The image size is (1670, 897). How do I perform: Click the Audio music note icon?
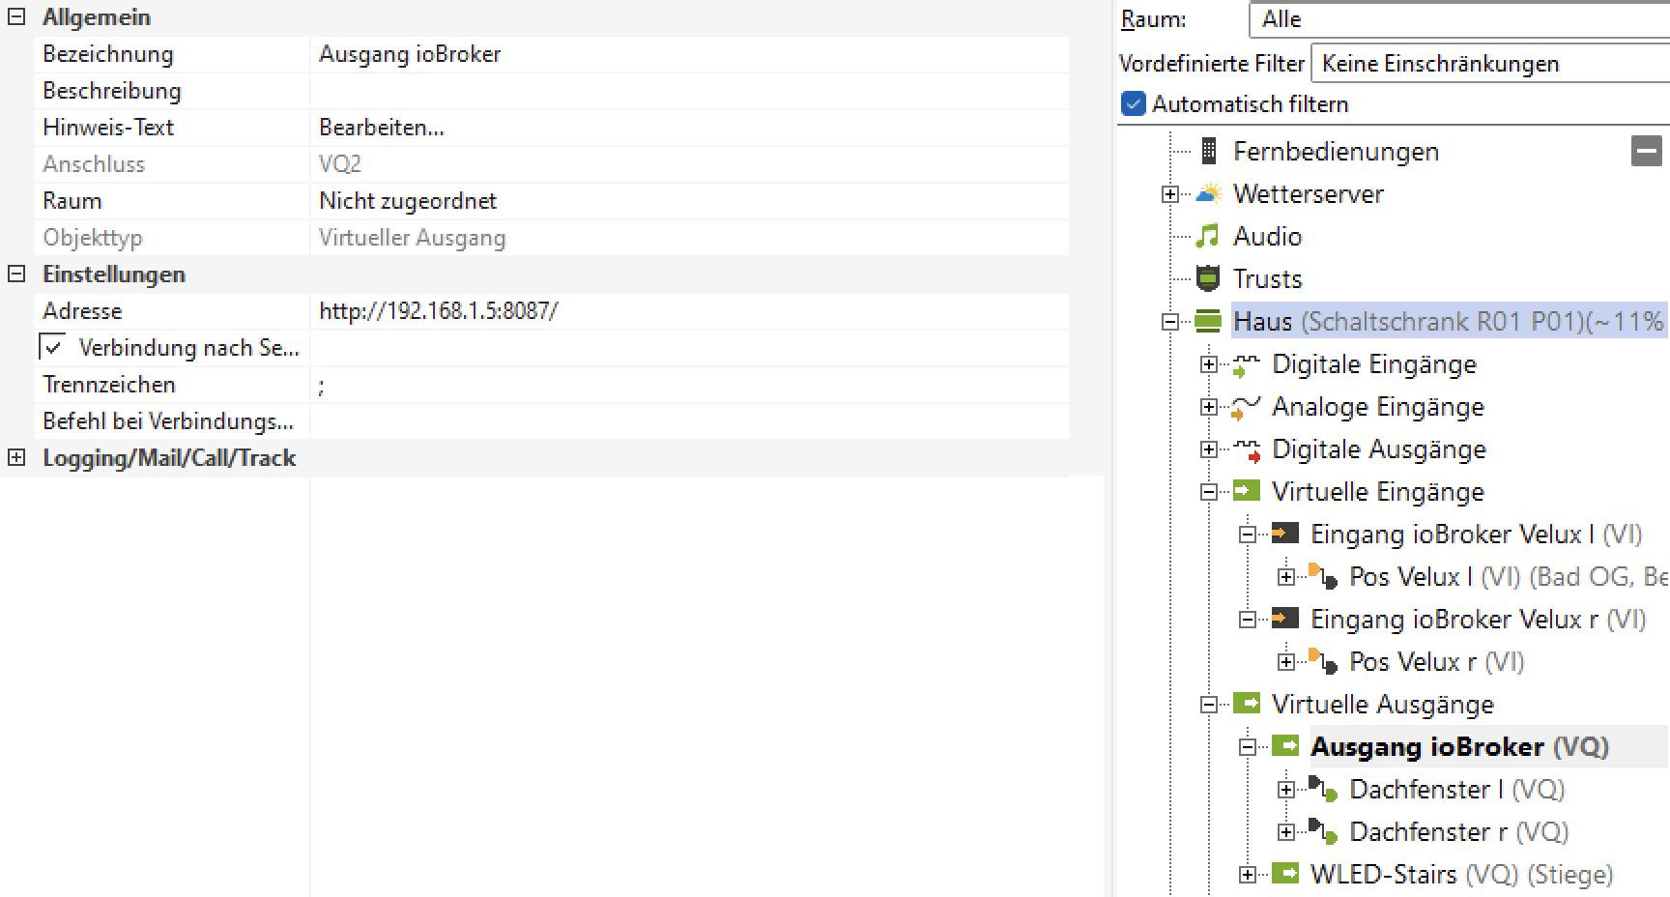[x=1208, y=236]
